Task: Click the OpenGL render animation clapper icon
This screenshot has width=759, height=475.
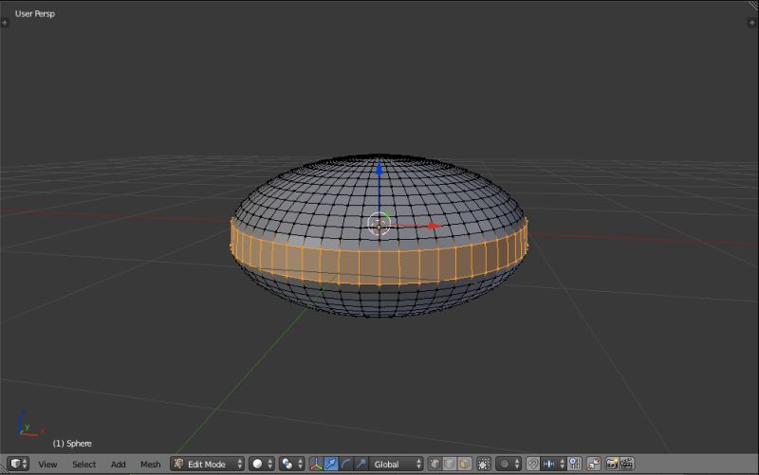Action: tap(627, 464)
